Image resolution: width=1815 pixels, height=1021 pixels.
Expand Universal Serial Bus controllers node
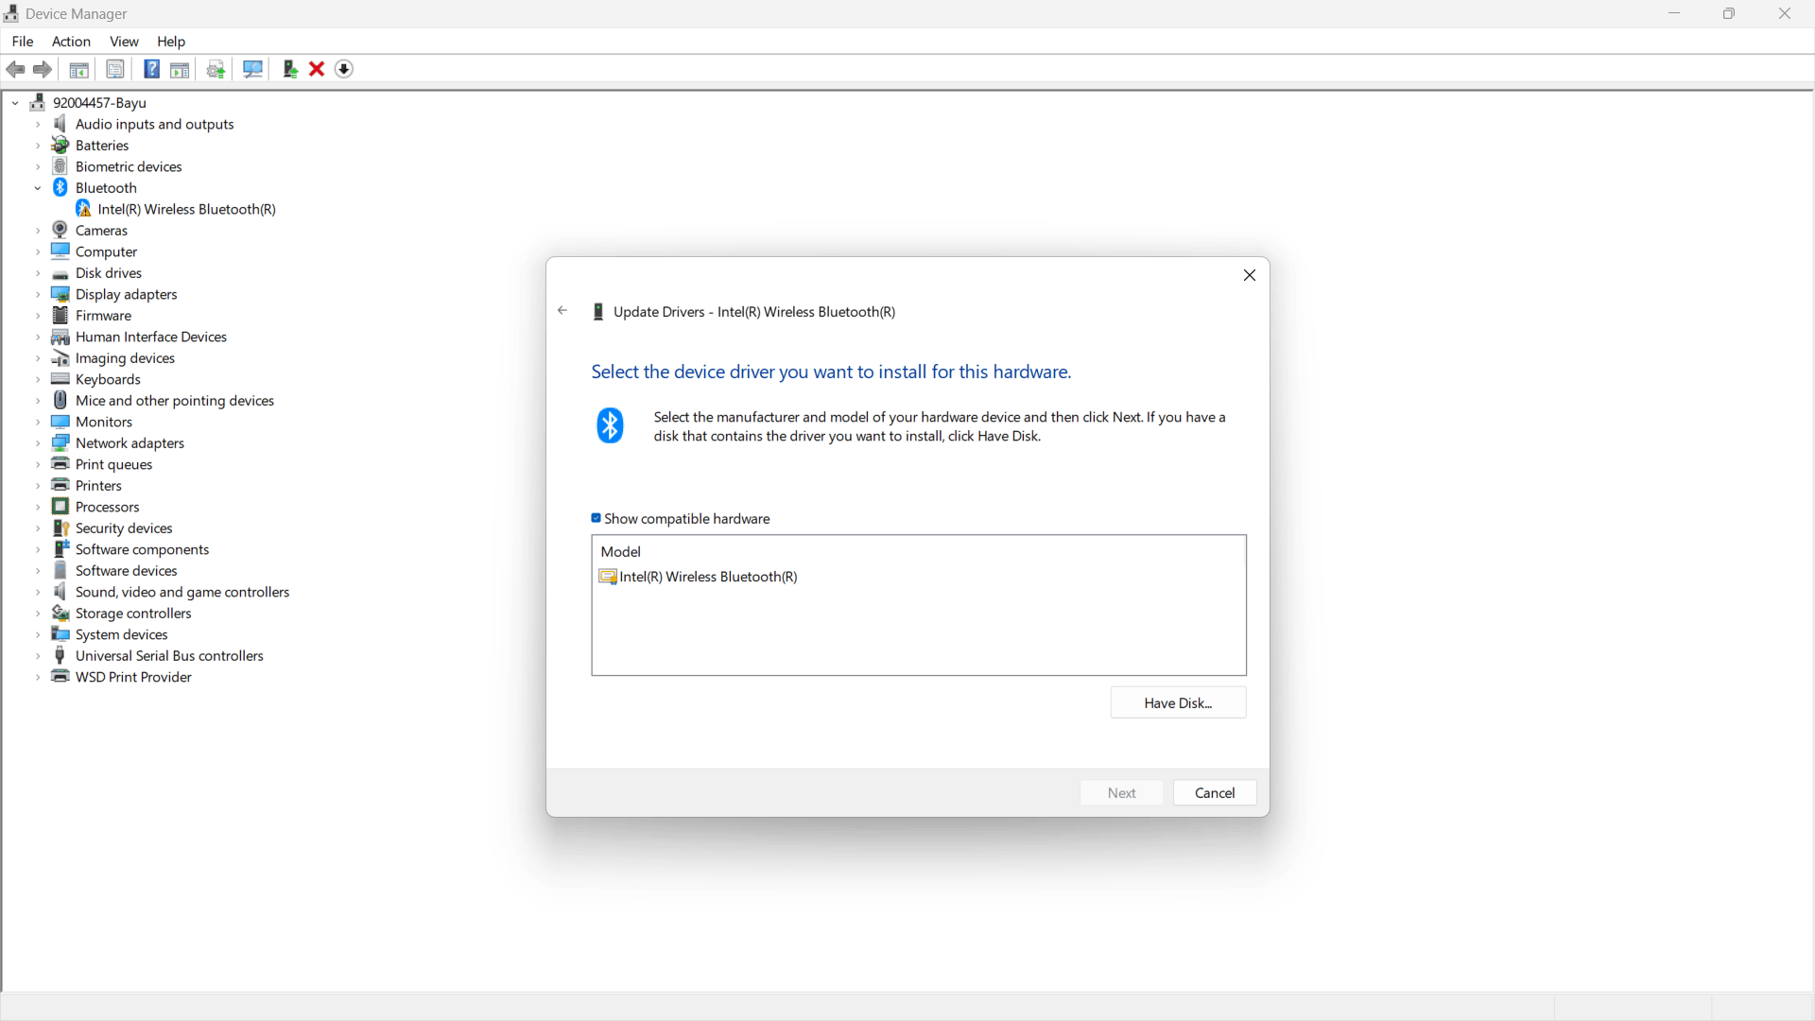click(x=38, y=656)
